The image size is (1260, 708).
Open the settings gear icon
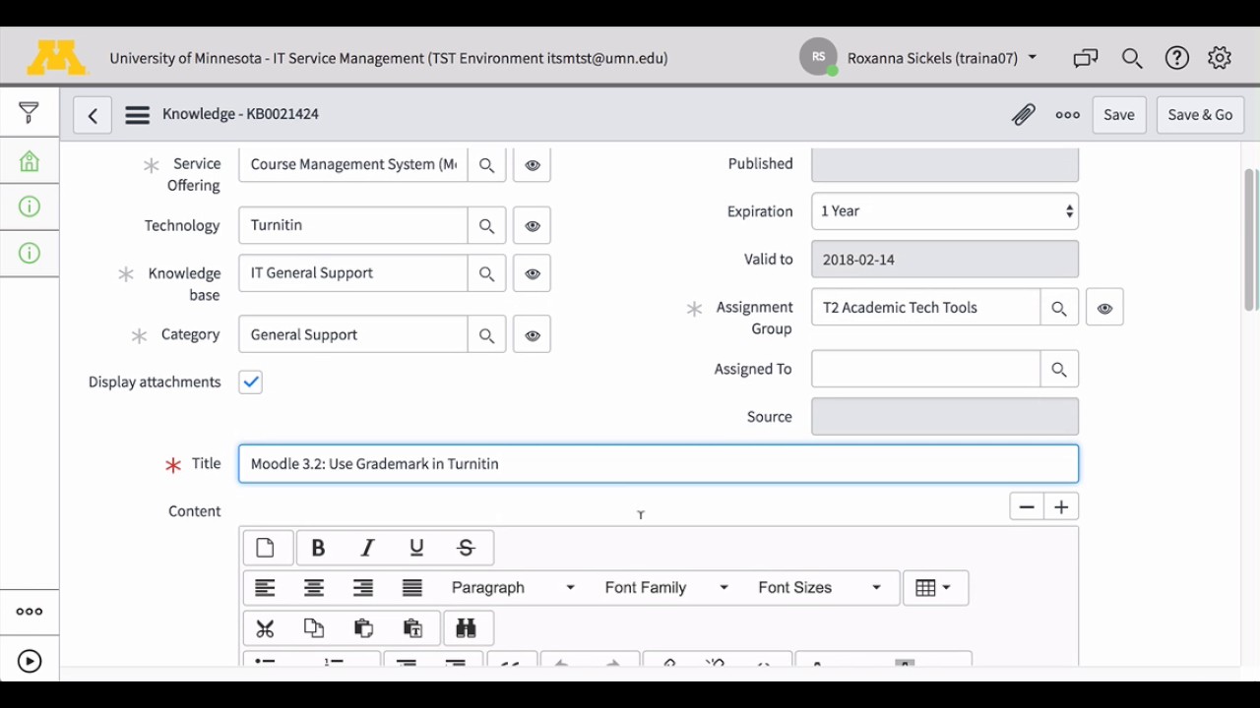[x=1220, y=58]
